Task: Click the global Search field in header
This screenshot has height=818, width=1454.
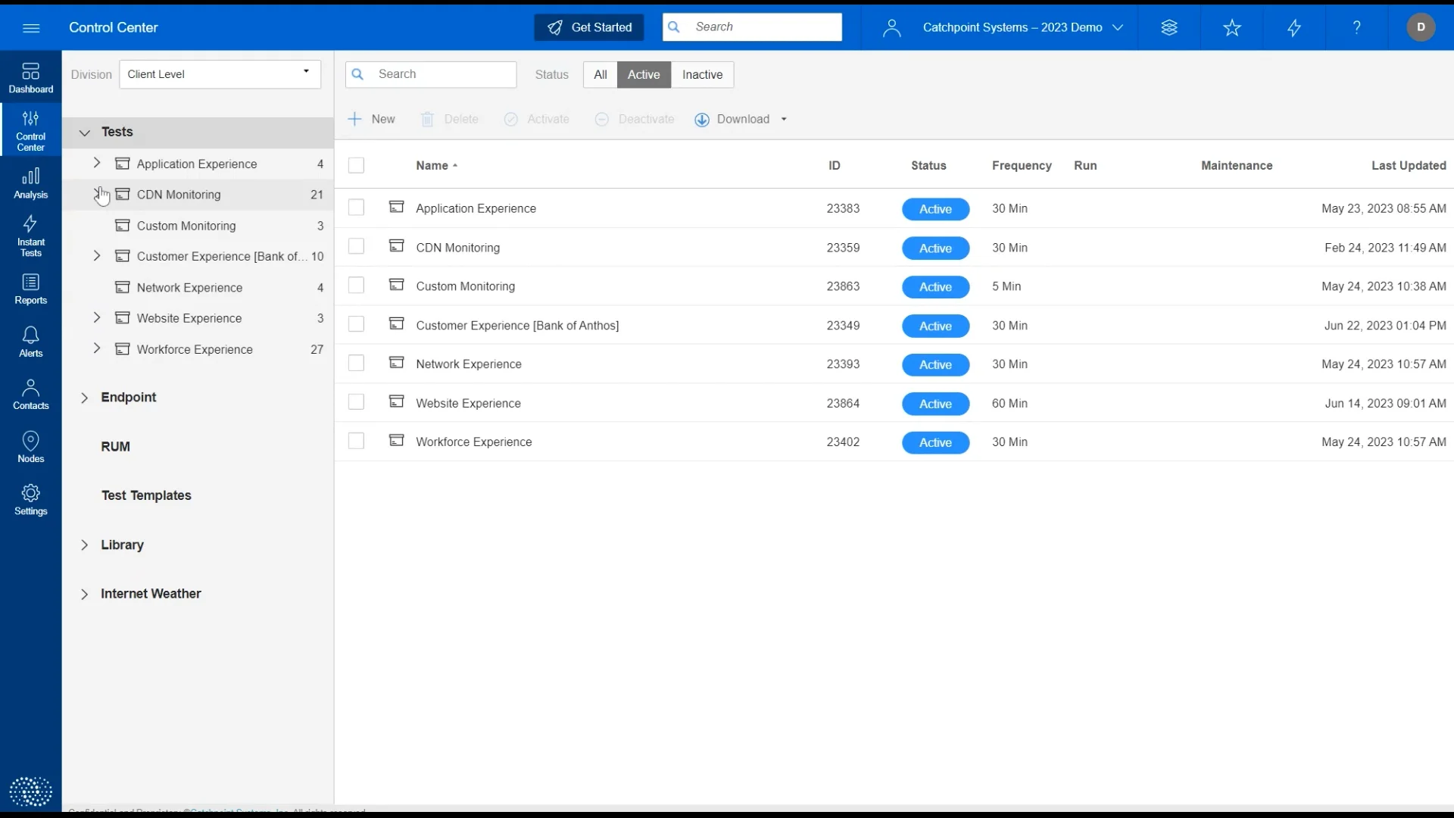Action: click(x=752, y=27)
